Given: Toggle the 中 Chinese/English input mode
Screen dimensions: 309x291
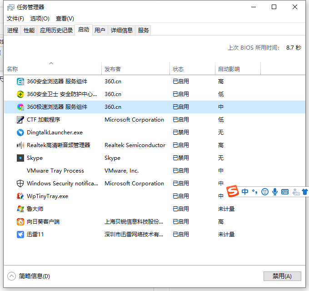Looking at the screenshot, I should [245, 192].
